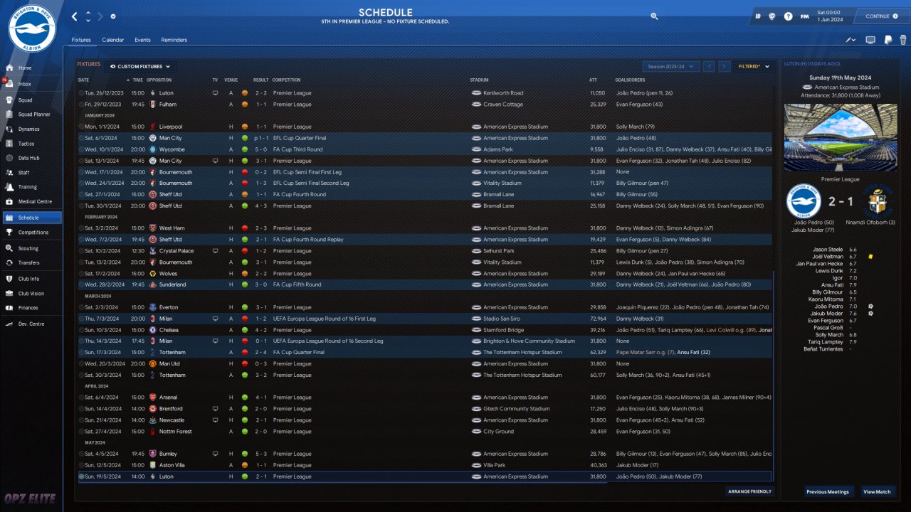Viewport: 911px width, 512px height.
Task: Open the world globe icon
Action: pyautogui.click(x=772, y=16)
